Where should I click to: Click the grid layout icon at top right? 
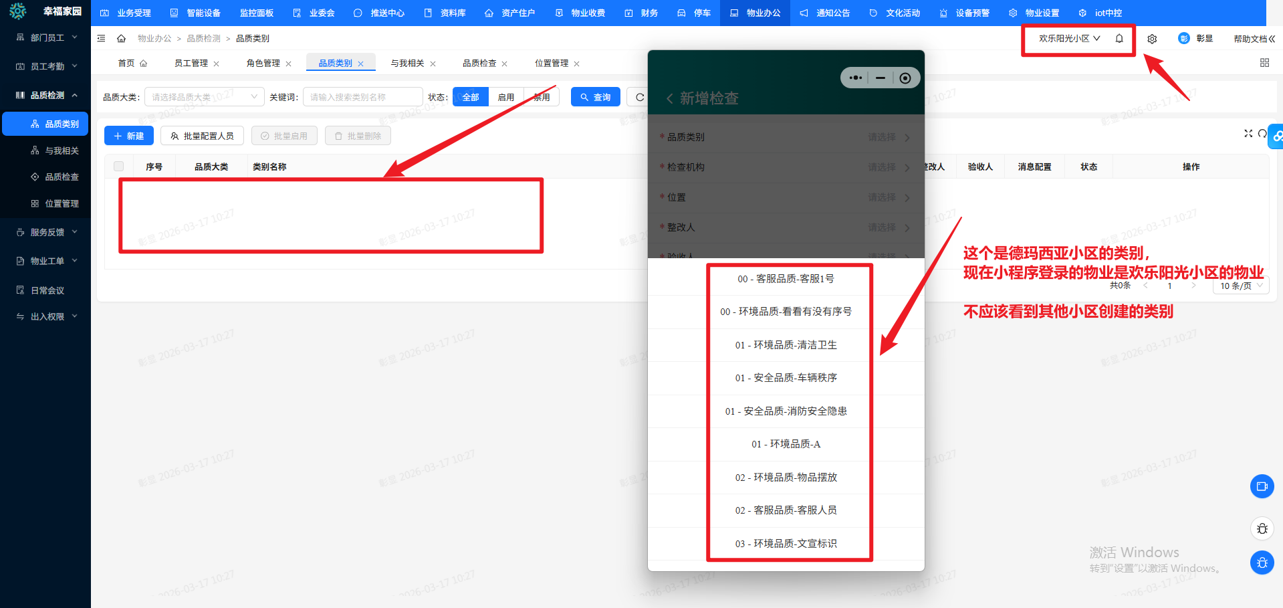[x=1264, y=63]
